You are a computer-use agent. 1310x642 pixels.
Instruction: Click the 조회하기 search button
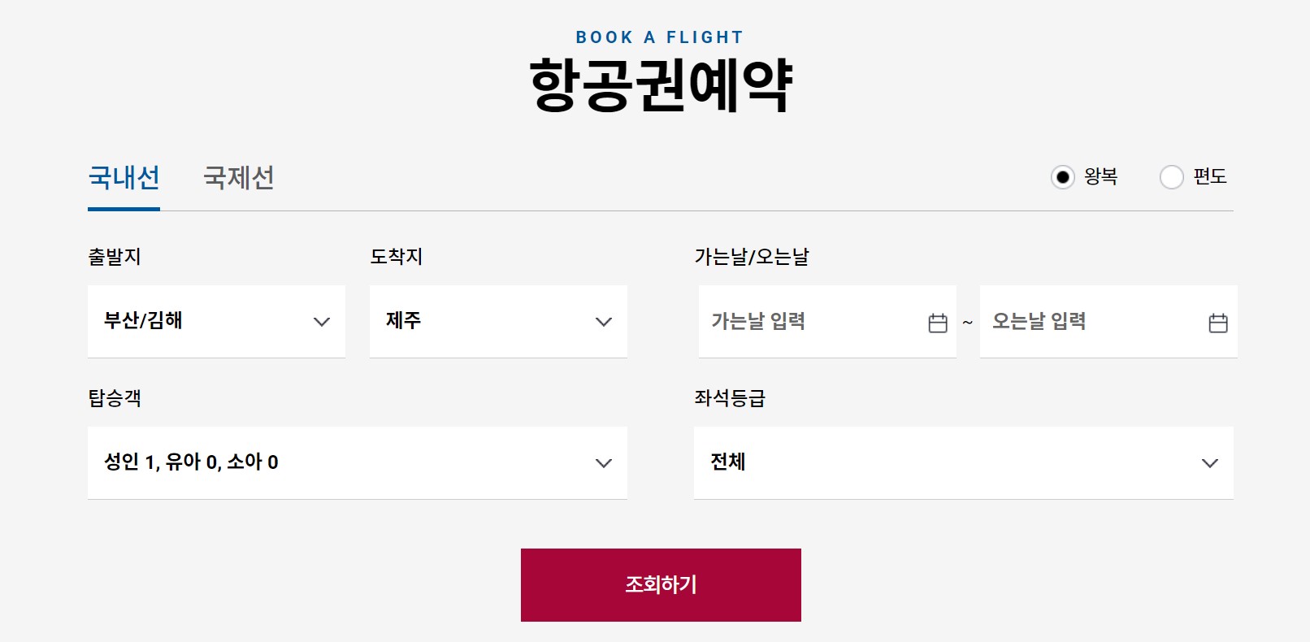click(660, 583)
